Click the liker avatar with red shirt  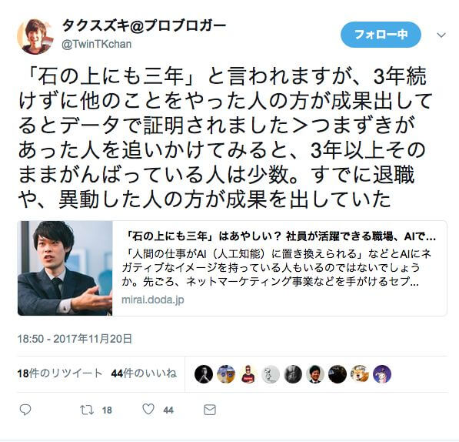[248, 374]
